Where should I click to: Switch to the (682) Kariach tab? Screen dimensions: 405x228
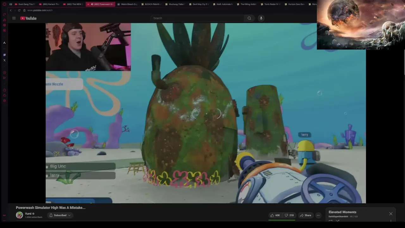tap(49, 4)
